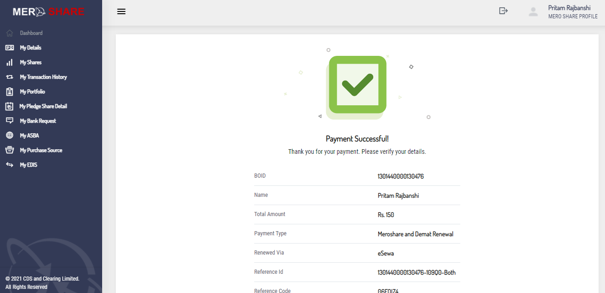Open the My Details sidebar icon
This screenshot has height=293, width=605.
(x=10, y=47)
